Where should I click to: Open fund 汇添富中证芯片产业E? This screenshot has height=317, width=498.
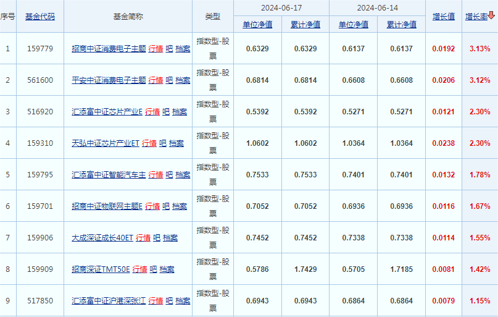point(107,112)
